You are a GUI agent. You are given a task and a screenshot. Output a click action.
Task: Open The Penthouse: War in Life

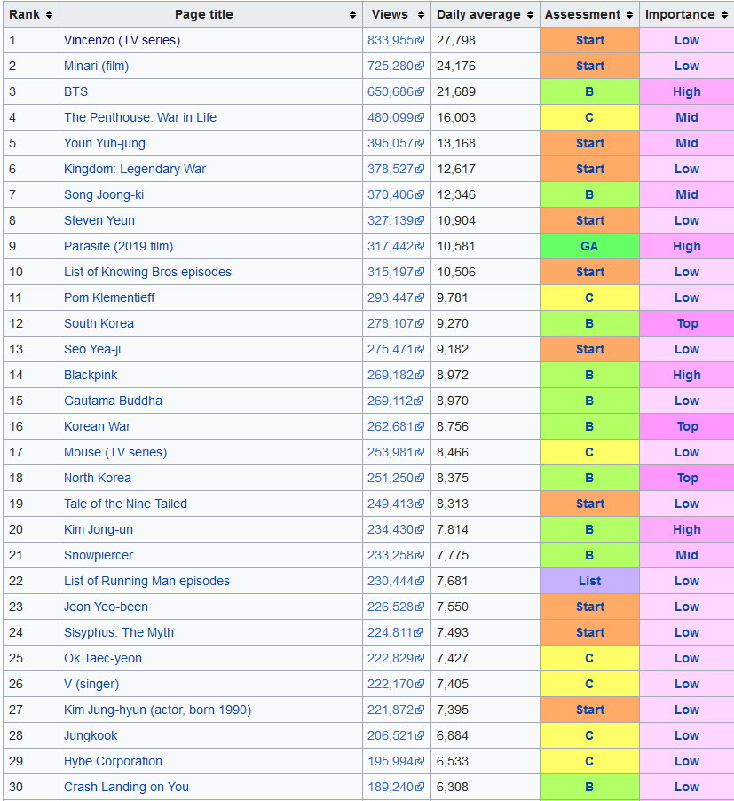140,117
